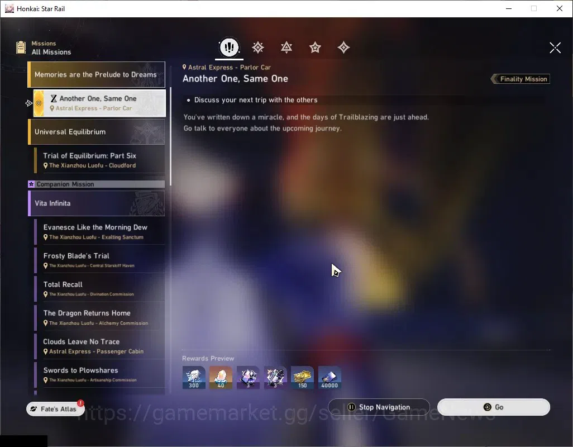Switch to the Trailblaze mission tab icon
The image size is (573, 447).
(x=258, y=47)
